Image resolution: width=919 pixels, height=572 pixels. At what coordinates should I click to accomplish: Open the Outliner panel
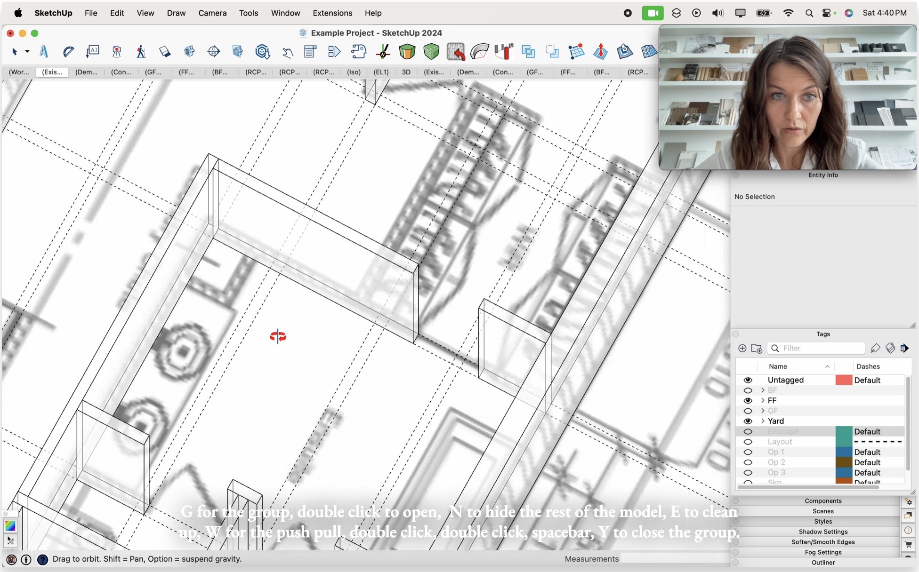point(823,563)
